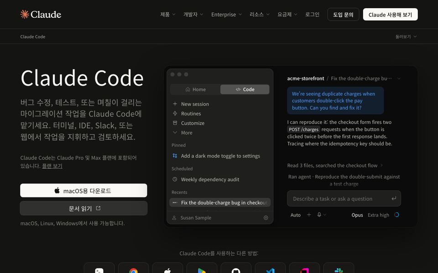Select the Code tab
The width and height of the screenshot is (438, 273).
pos(245,90)
